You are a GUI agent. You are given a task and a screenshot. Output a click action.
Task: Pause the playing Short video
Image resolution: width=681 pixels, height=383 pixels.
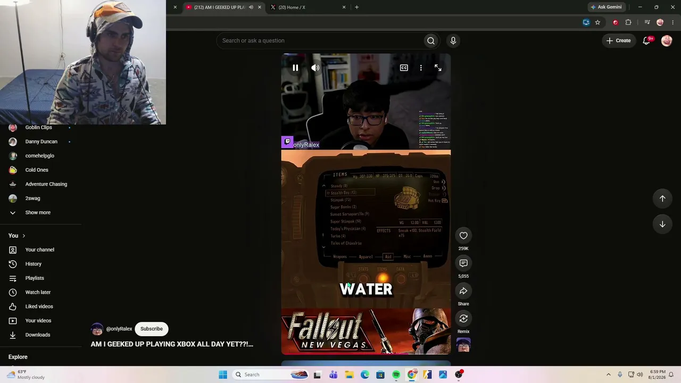click(x=295, y=68)
